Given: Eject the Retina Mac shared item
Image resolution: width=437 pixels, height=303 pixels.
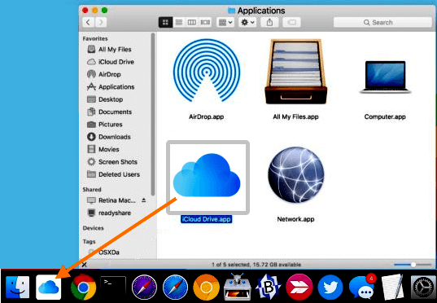Looking at the screenshot, I should pyautogui.click(x=144, y=200).
